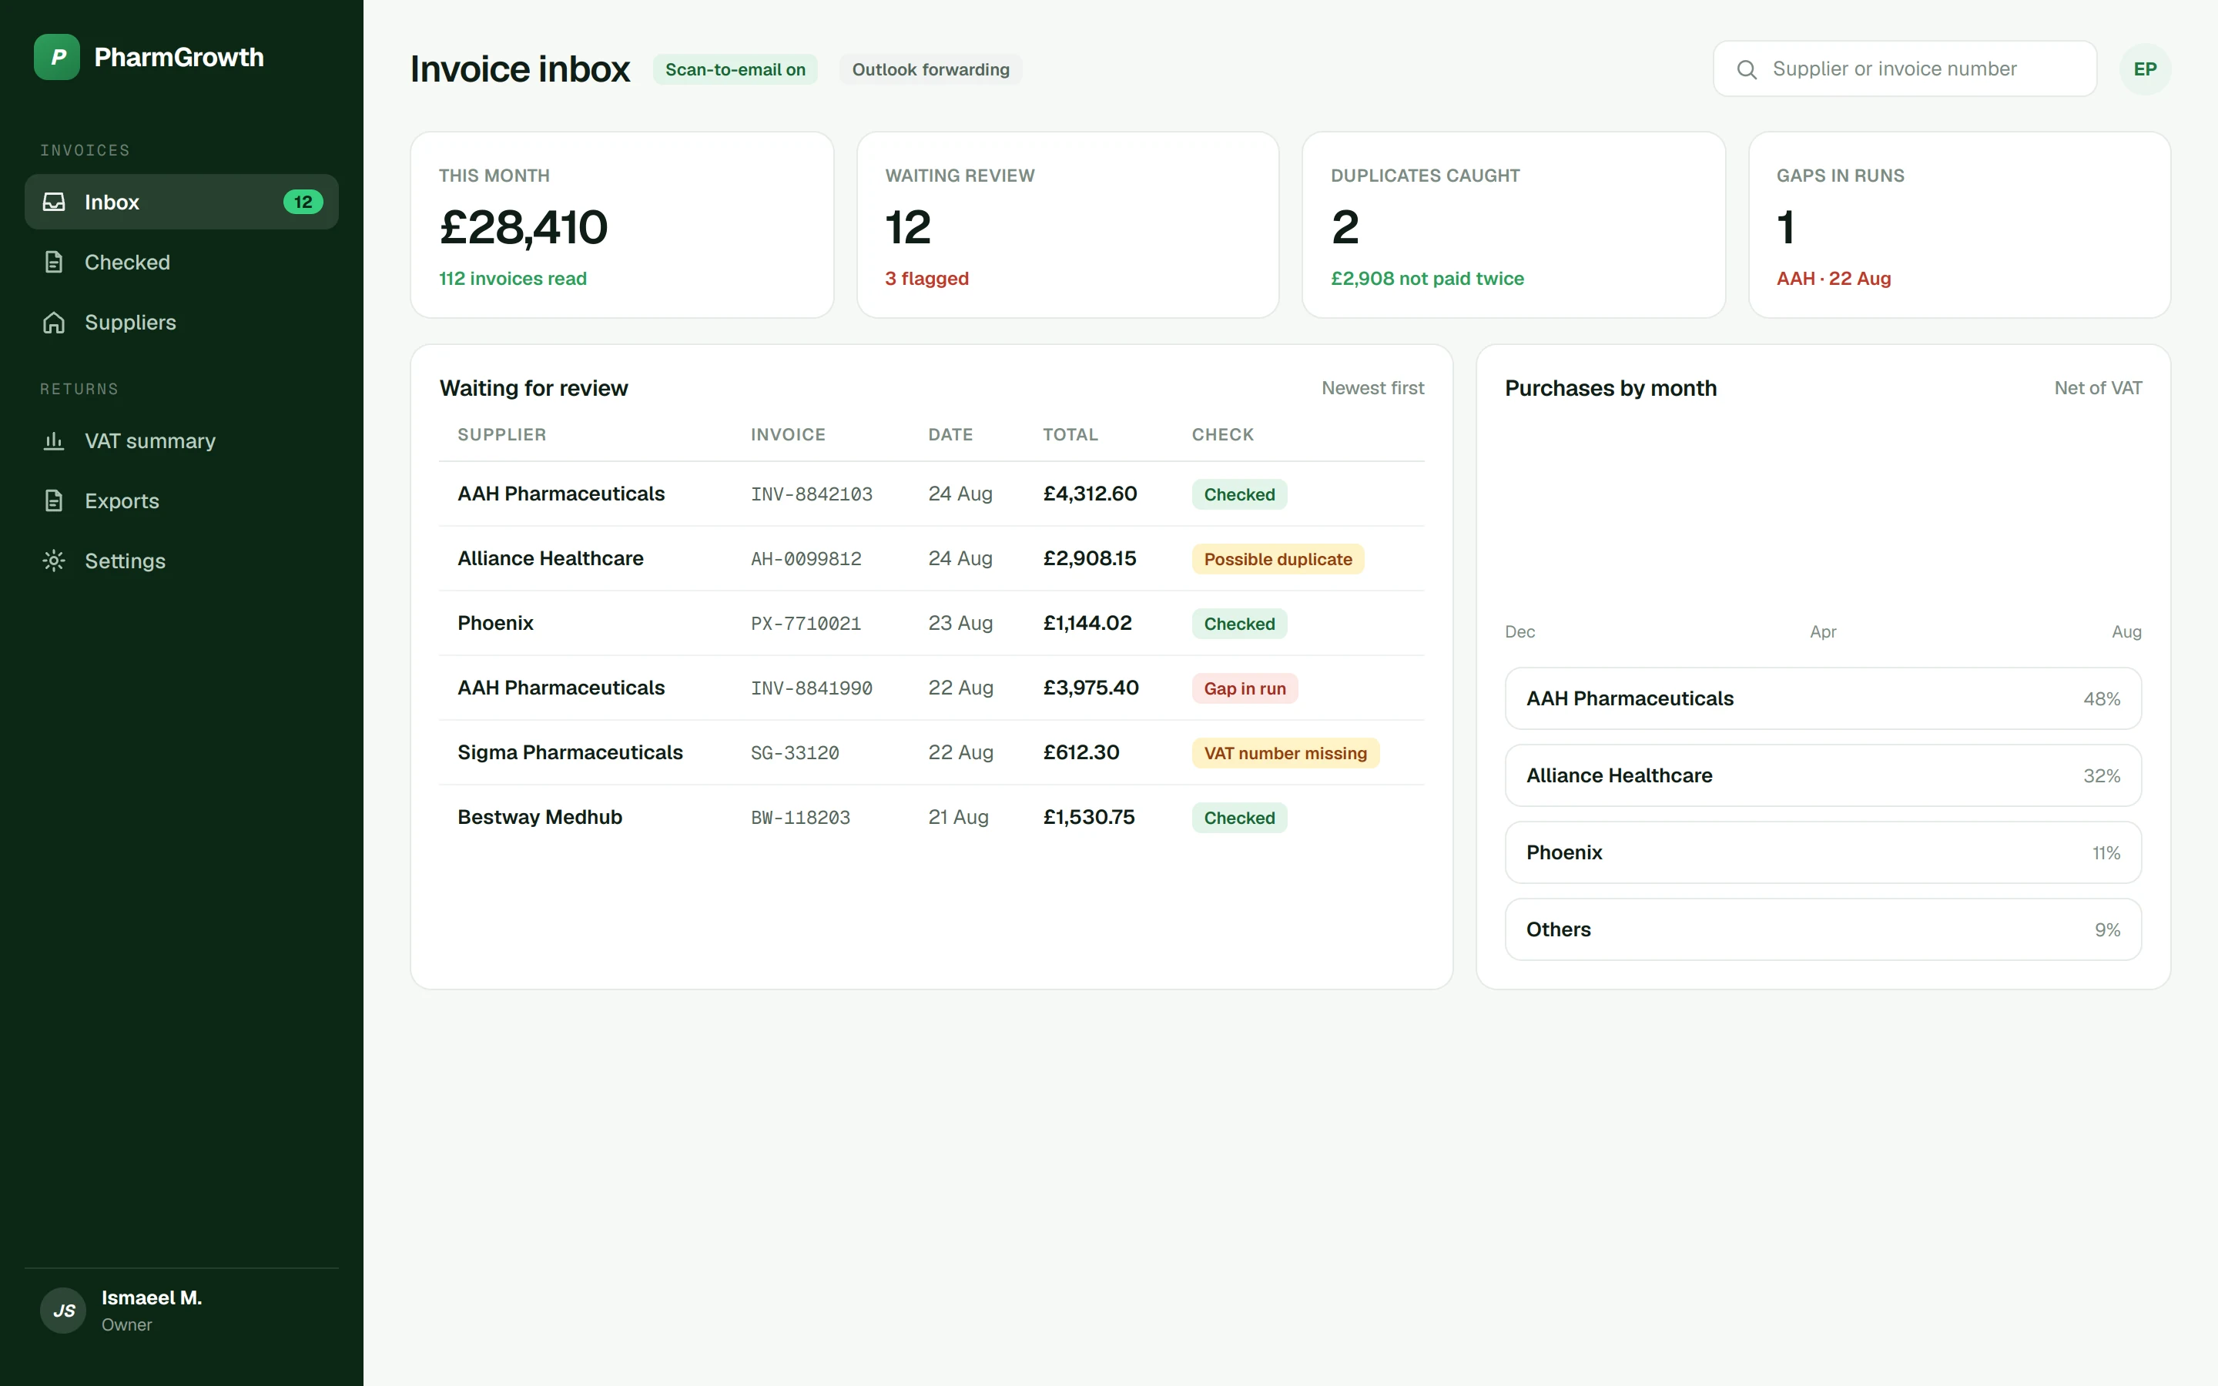Click the £612.30 total
The image size is (2218, 1386).
[1081, 752]
